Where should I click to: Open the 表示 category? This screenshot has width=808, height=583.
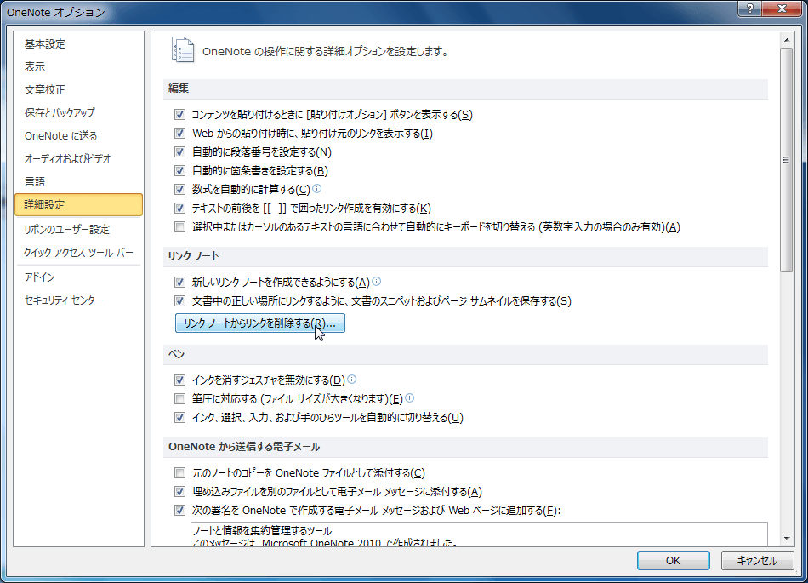(x=78, y=66)
